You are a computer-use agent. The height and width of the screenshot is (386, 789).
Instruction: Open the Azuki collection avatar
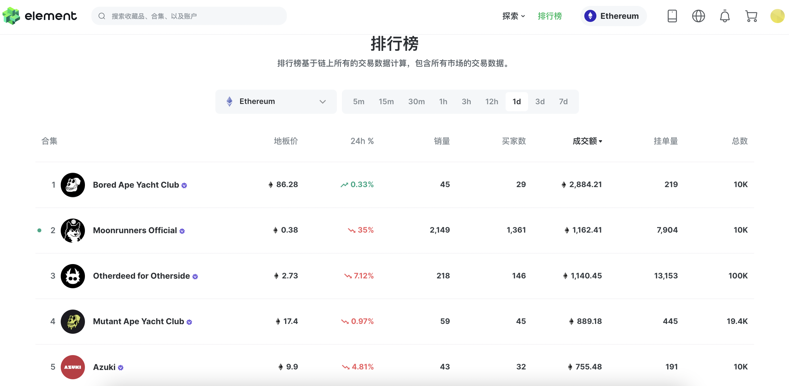click(x=73, y=367)
